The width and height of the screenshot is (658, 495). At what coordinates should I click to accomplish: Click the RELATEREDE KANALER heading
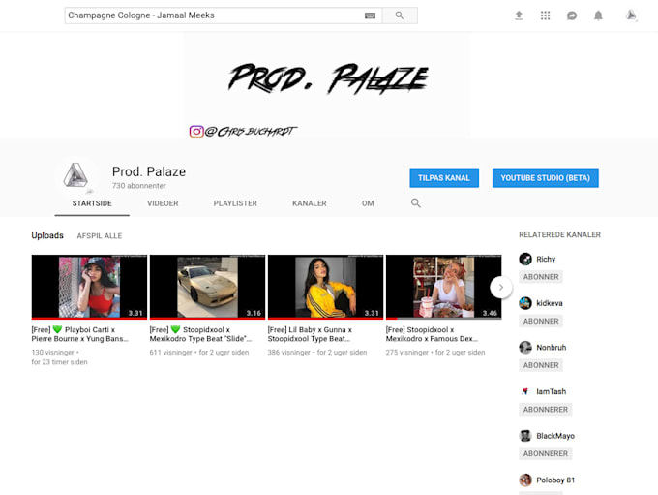tap(560, 234)
